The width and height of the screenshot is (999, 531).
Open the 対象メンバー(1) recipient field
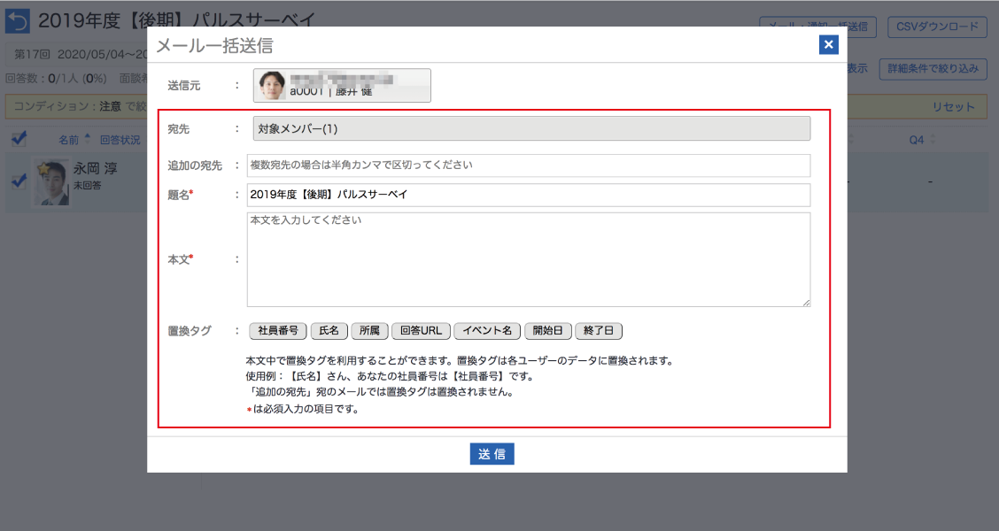[531, 128]
